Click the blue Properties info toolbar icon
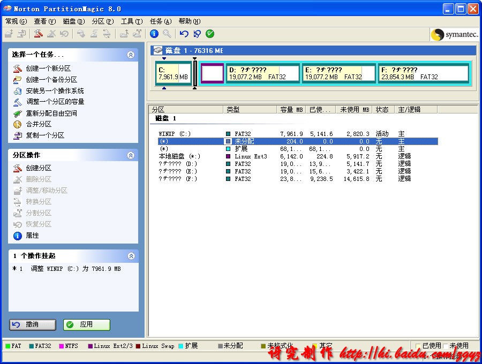Viewport: 482px width, 364px height. [154, 34]
